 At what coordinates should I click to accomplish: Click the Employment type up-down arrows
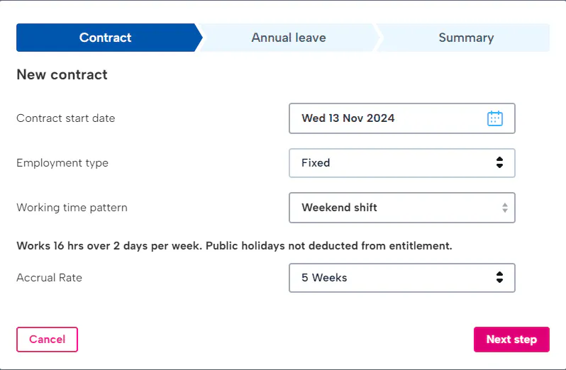[x=499, y=163]
